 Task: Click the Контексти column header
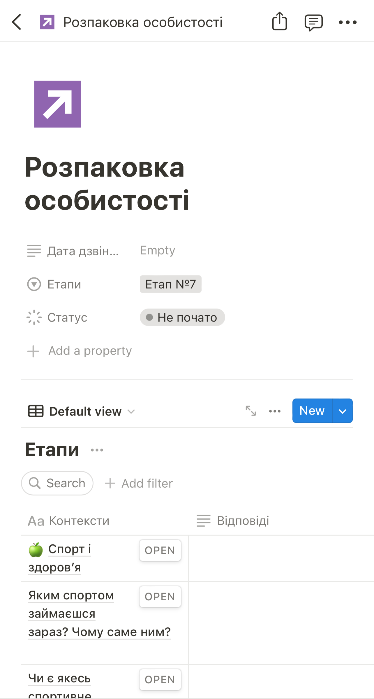(69, 521)
